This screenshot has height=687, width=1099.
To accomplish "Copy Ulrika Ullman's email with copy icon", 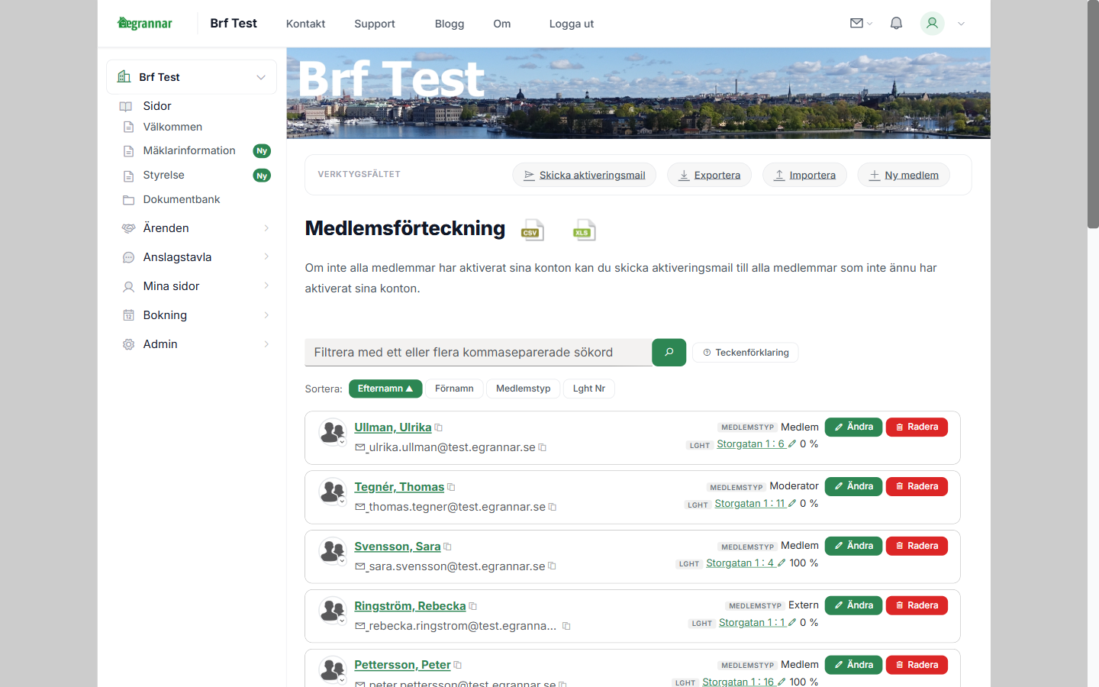I will pos(542,447).
